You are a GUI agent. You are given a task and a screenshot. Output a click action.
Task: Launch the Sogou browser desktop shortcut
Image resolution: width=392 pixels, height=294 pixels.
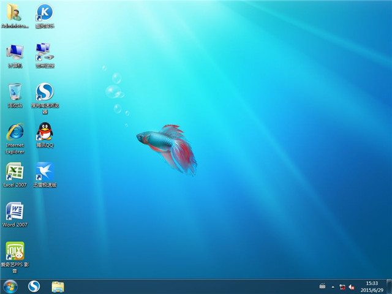(45, 98)
